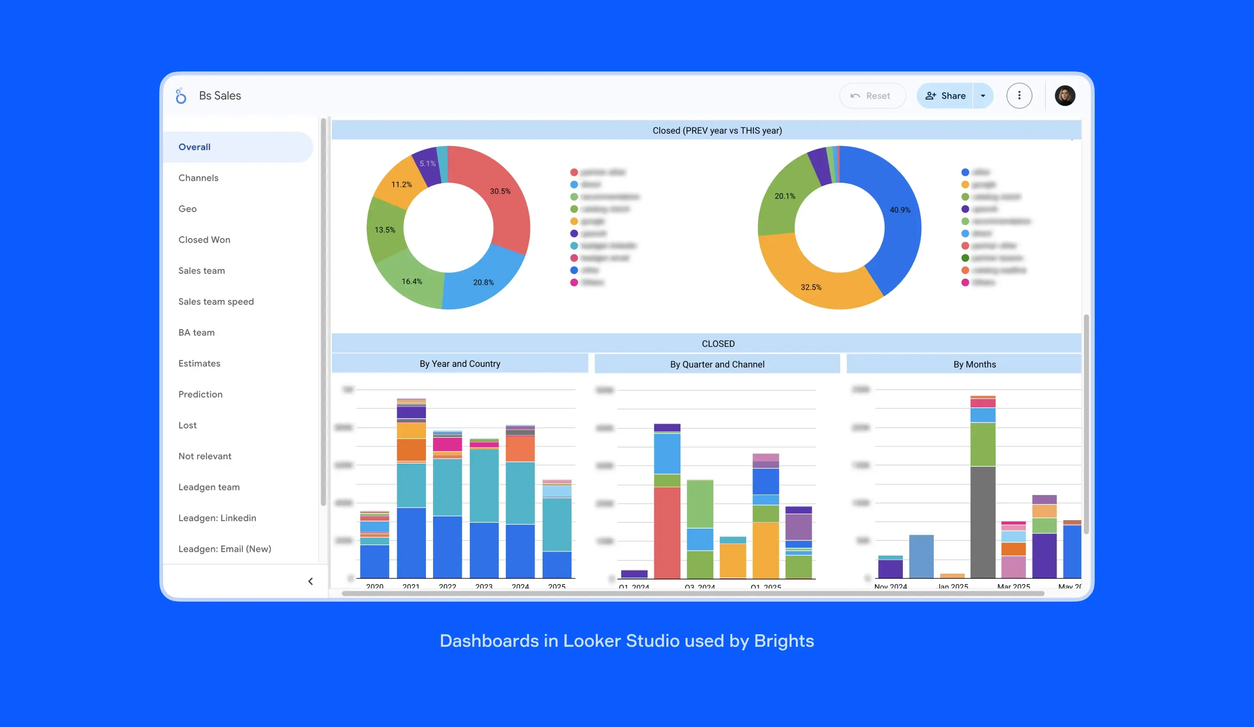Click the tall gray-green bar in By Months chart

pyautogui.click(x=983, y=487)
